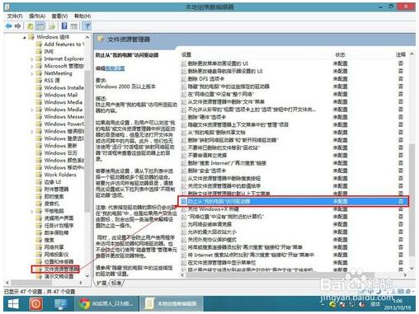Select the Windows Mail tree folder

[x=57, y=95]
